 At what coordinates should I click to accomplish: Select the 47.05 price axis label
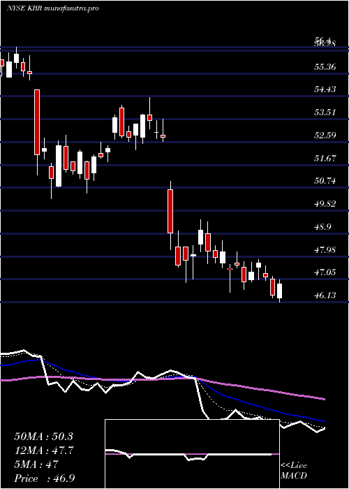click(x=325, y=272)
